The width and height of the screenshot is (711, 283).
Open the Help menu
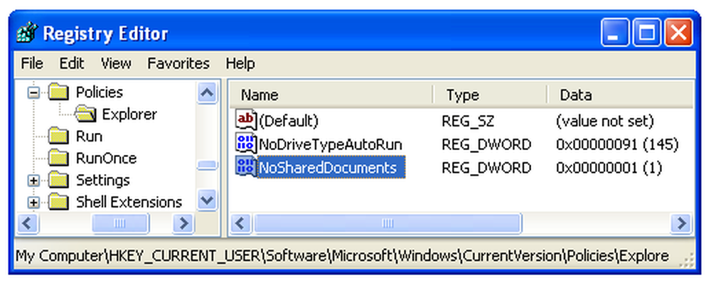(240, 63)
